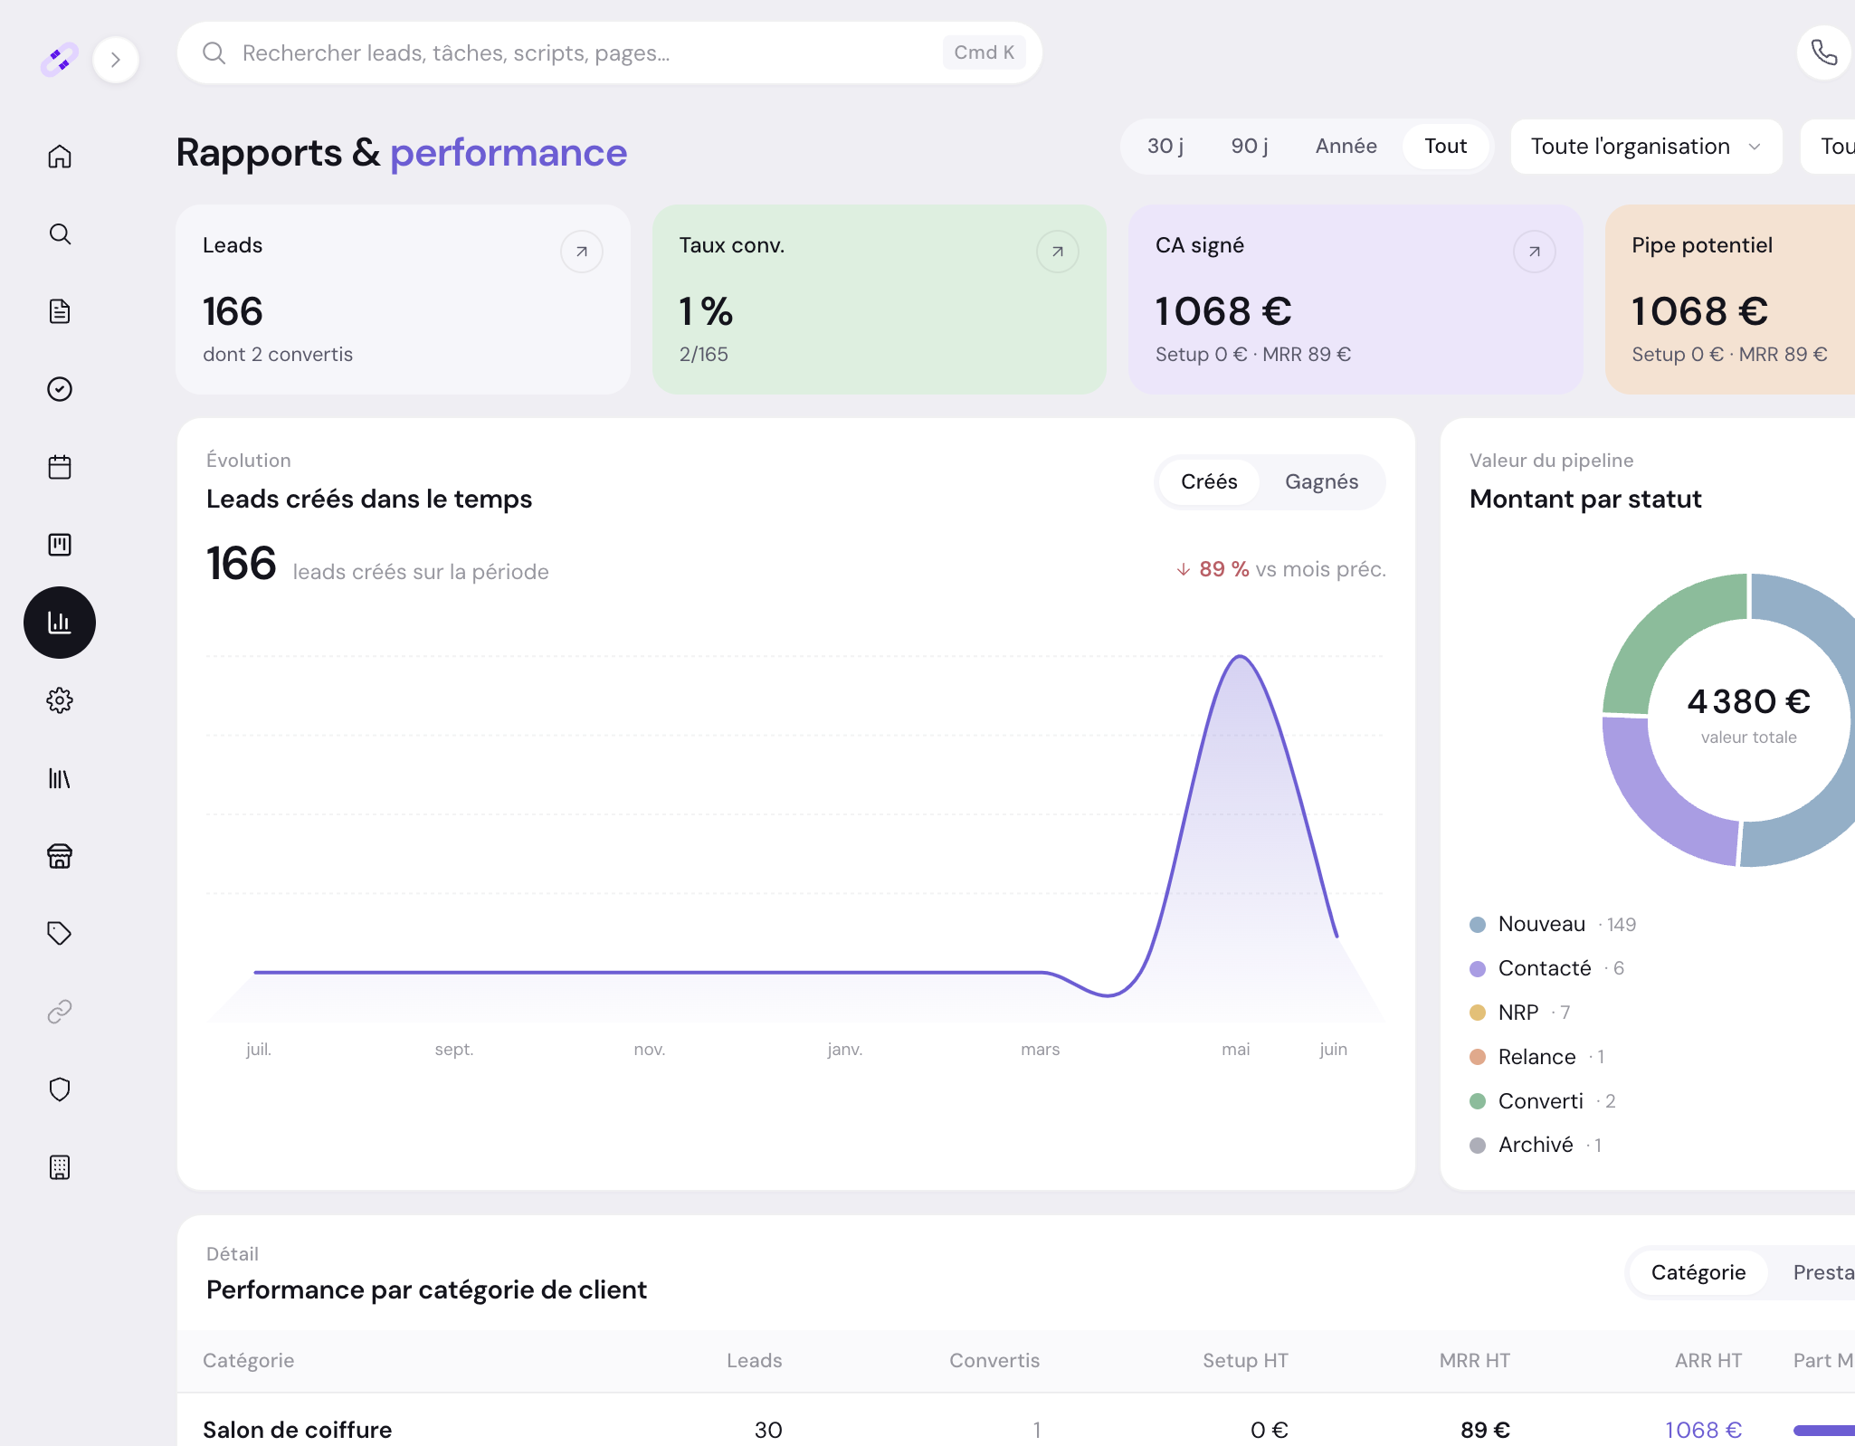
Task: Click the Archivé legend entry
Action: (x=1536, y=1146)
